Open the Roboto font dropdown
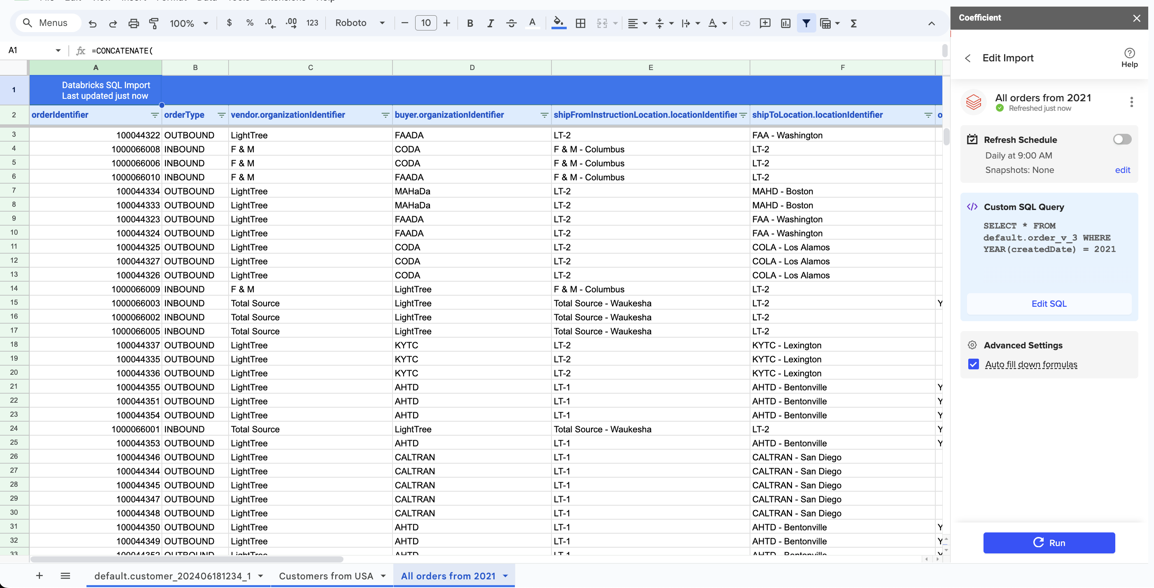The width and height of the screenshot is (1154, 588). (x=360, y=23)
